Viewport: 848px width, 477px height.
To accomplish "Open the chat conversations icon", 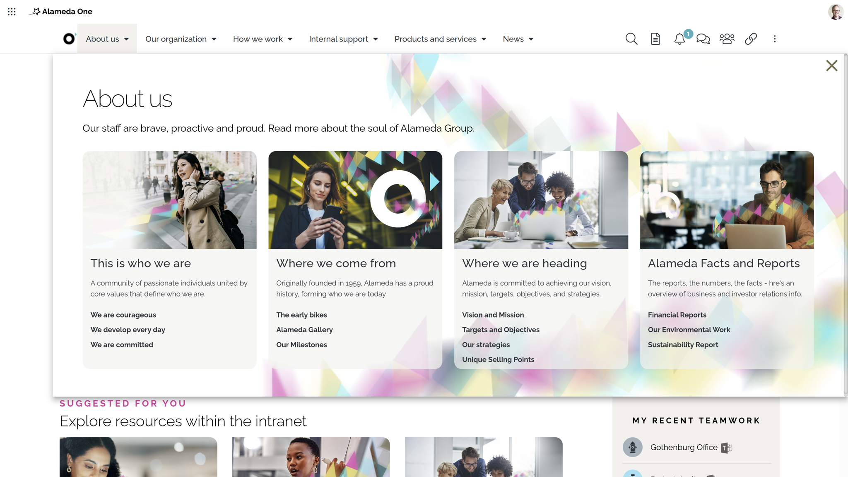I will coord(703,39).
